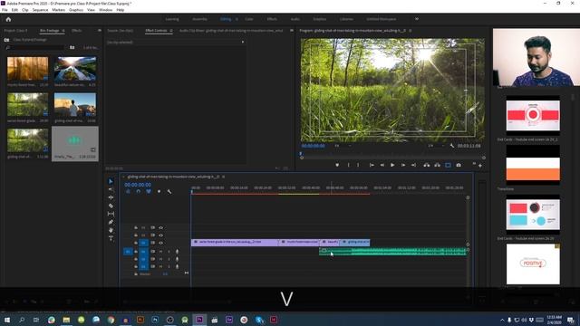Click the Extract button
This screenshot has width=580, height=326.
[437, 165]
